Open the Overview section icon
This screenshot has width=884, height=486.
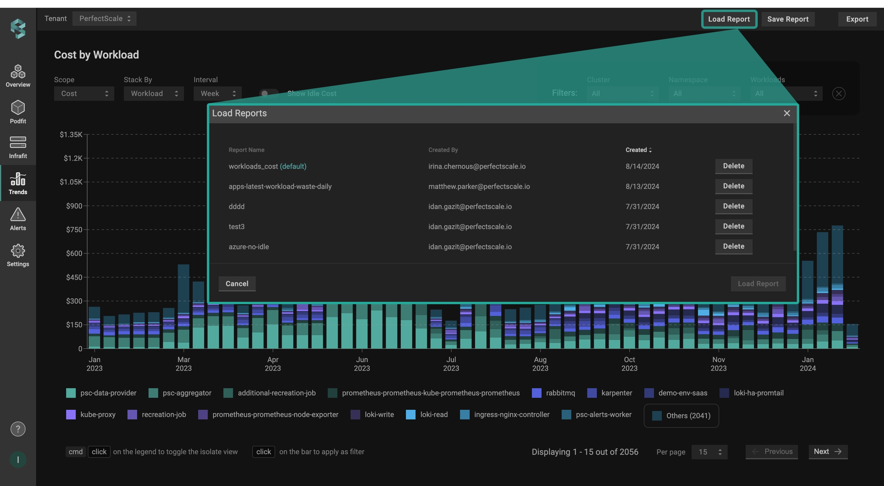pos(18,72)
